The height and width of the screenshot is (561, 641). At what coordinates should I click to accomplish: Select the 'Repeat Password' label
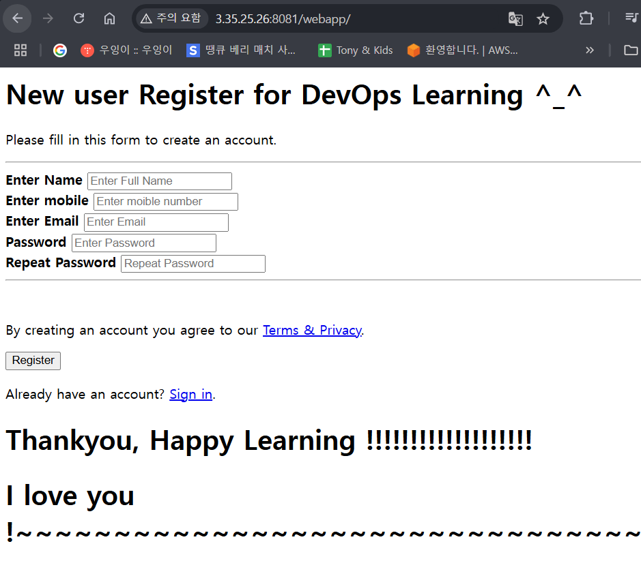[x=61, y=263]
